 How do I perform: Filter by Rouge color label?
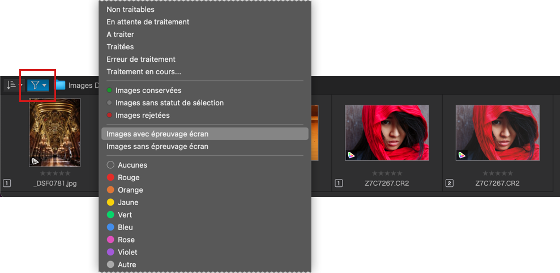tap(204, 178)
